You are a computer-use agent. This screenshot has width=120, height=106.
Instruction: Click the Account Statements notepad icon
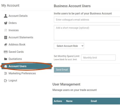(x=6, y=37)
